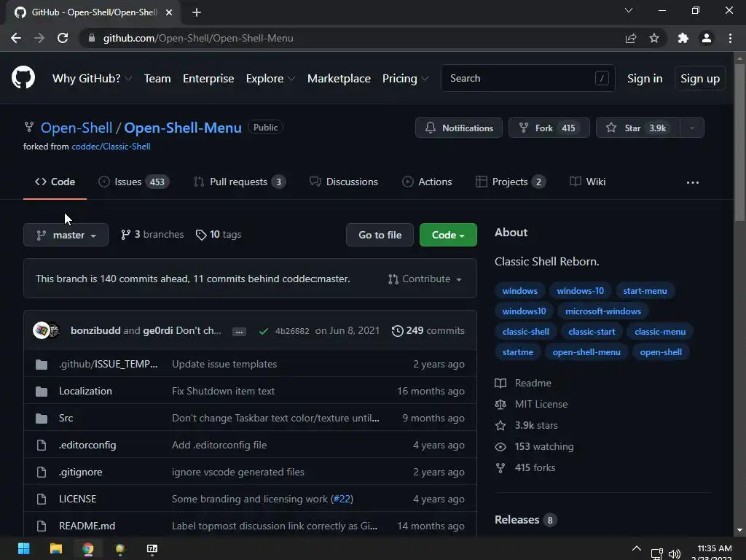Open the Marketplace link
This screenshot has width=746, height=560.
pyautogui.click(x=339, y=79)
